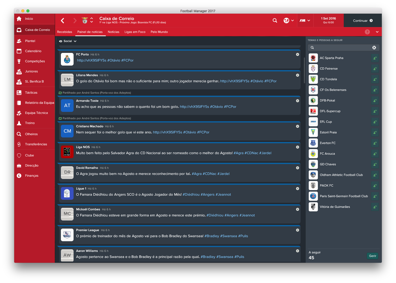Click the Direcção board icon
The height and width of the screenshot is (283, 396).
[19, 166]
